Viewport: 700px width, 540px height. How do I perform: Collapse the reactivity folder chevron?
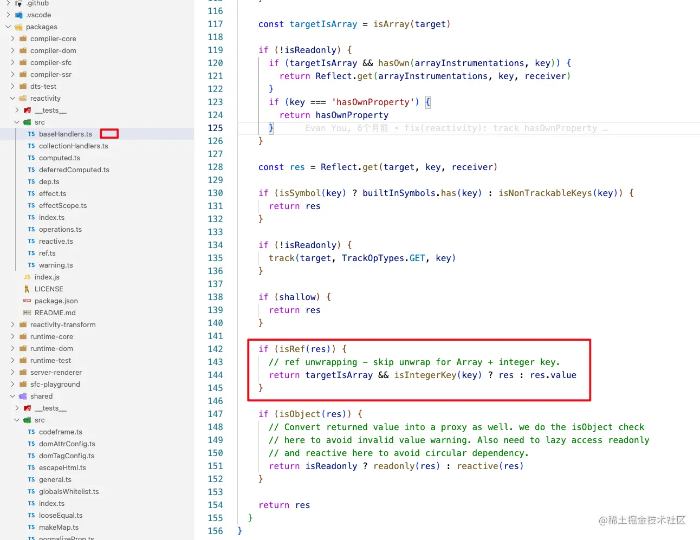click(13, 99)
